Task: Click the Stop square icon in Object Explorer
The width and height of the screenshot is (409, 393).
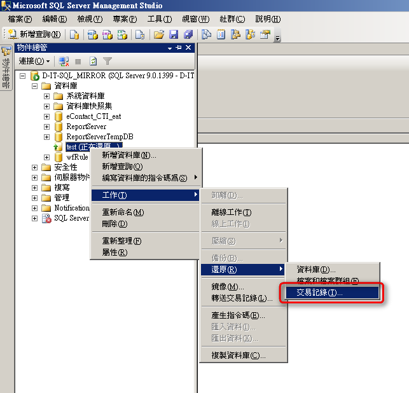Action: tap(78, 62)
